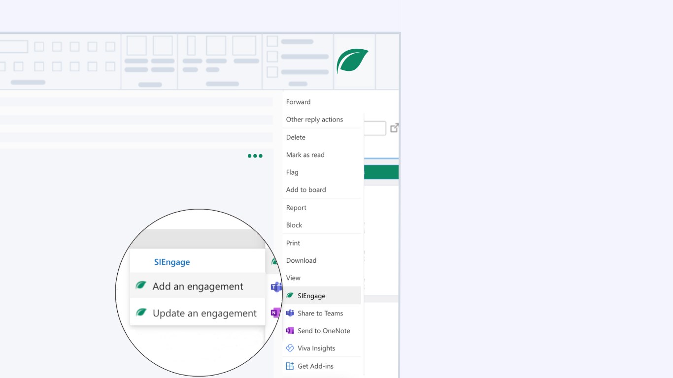Select Add an engagement in magnified submenu
This screenshot has width=673, height=378.
pos(198,286)
